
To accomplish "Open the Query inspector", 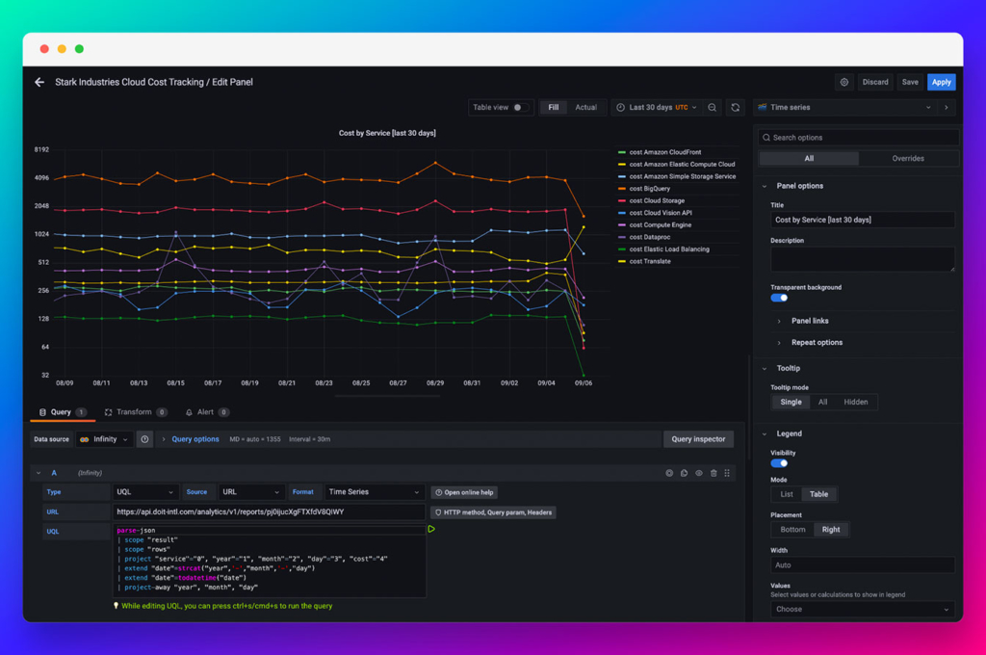I will click(698, 439).
